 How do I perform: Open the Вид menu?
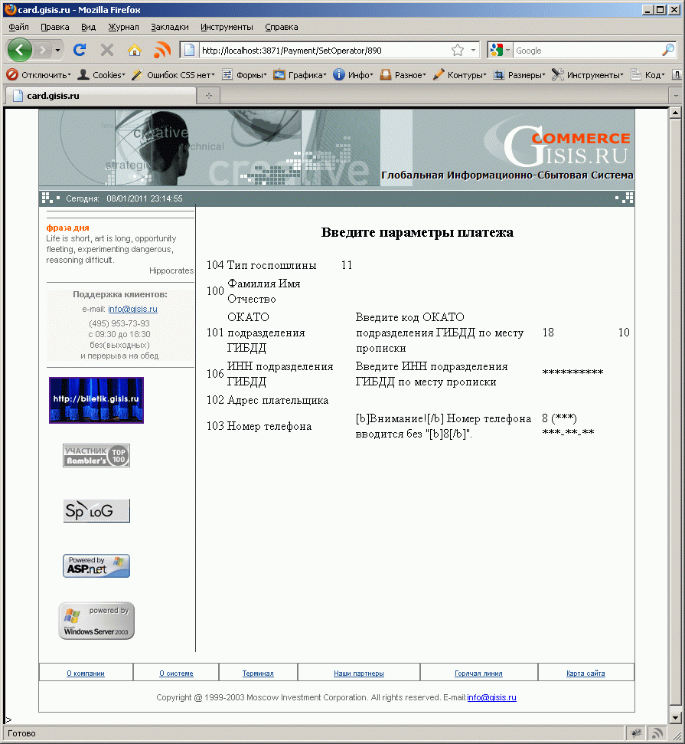click(x=88, y=27)
